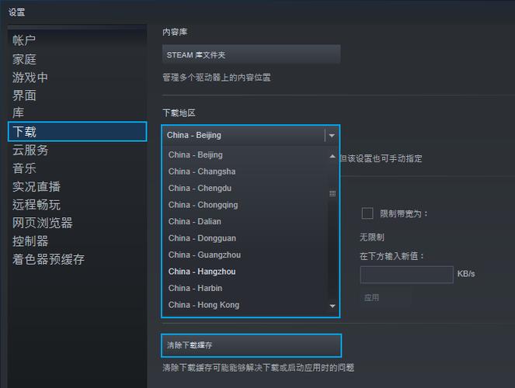Open 远程畅玩 settings
The width and height of the screenshot is (515, 388).
tap(37, 205)
